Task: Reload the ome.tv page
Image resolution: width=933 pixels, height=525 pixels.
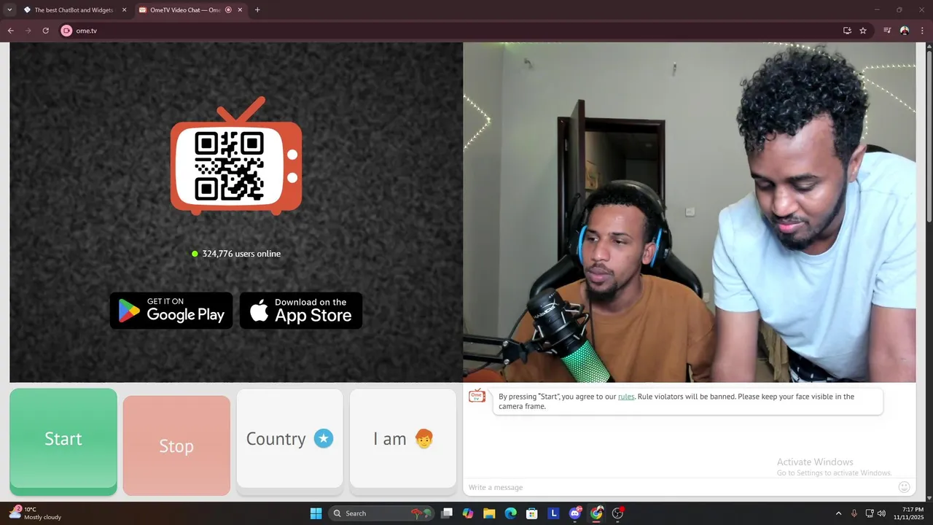Action: click(45, 31)
